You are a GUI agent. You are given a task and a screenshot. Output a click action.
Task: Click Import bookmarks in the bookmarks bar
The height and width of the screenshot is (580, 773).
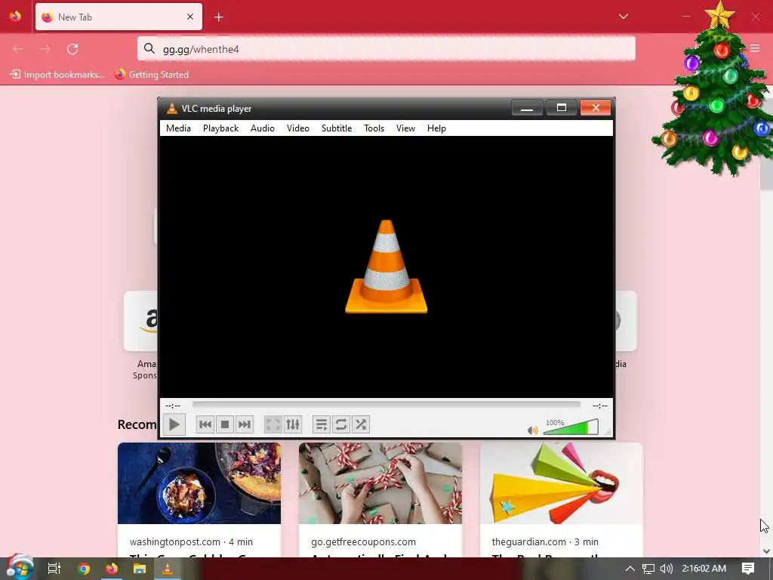click(57, 75)
